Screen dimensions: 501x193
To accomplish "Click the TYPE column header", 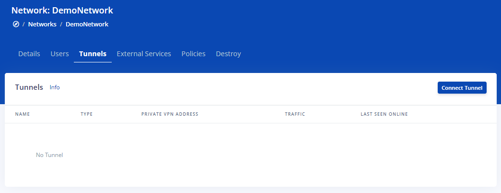I will pos(87,114).
